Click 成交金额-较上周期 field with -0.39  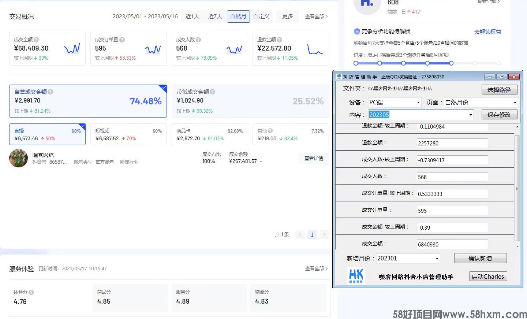click(452, 227)
